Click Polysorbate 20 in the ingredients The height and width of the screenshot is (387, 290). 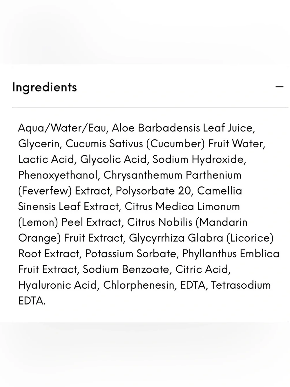pos(153,191)
